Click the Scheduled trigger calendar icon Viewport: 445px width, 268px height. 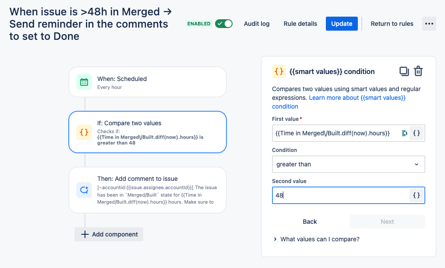[x=84, y=82]
